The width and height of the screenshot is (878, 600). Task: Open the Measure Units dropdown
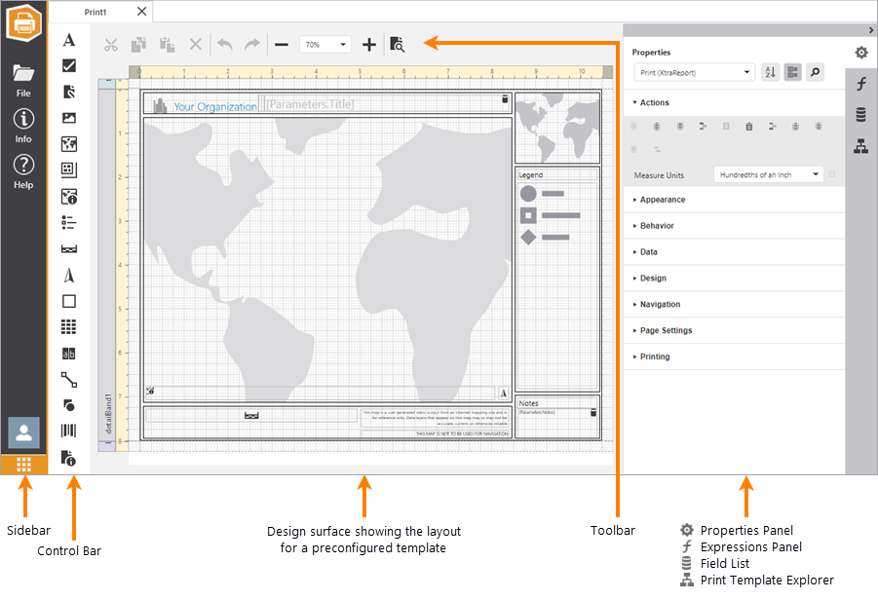point(767,174)
